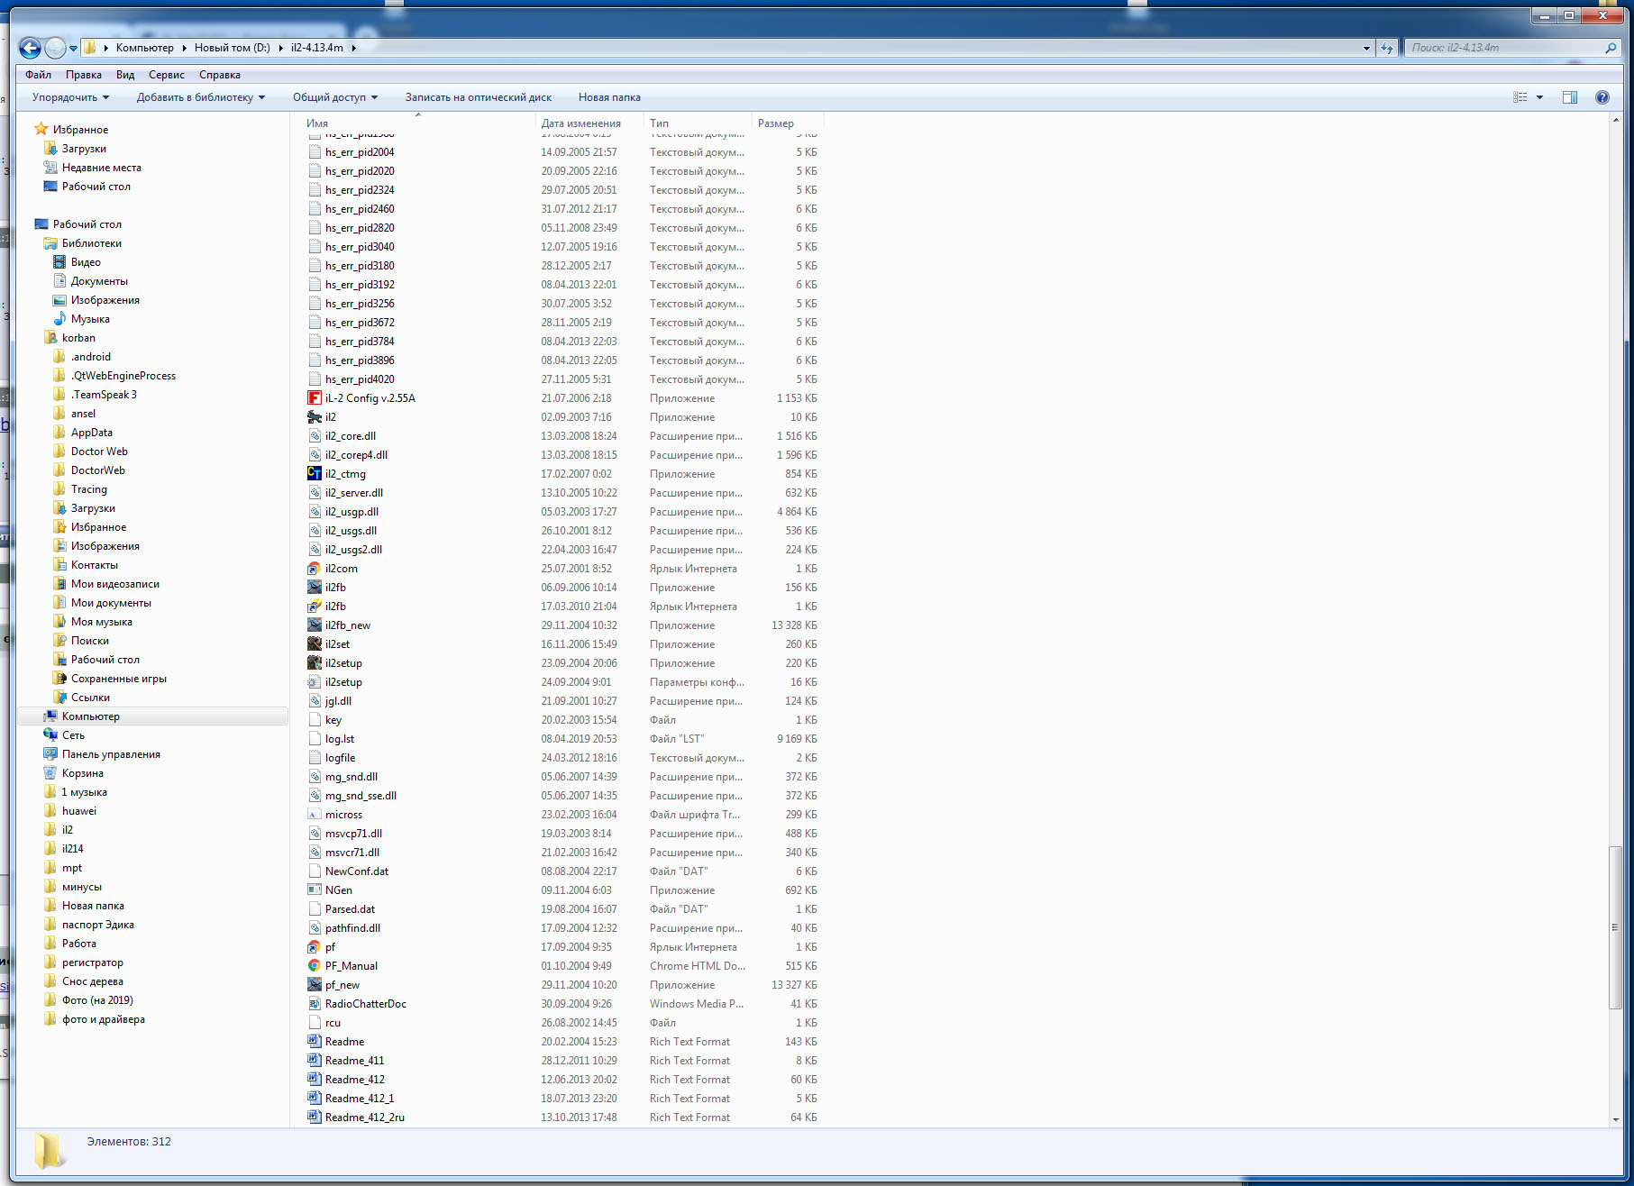The height and width of the screenshot is (1186, 1634).
Task: Open the view options dropdown arrow
Action: click(1539, 97)
